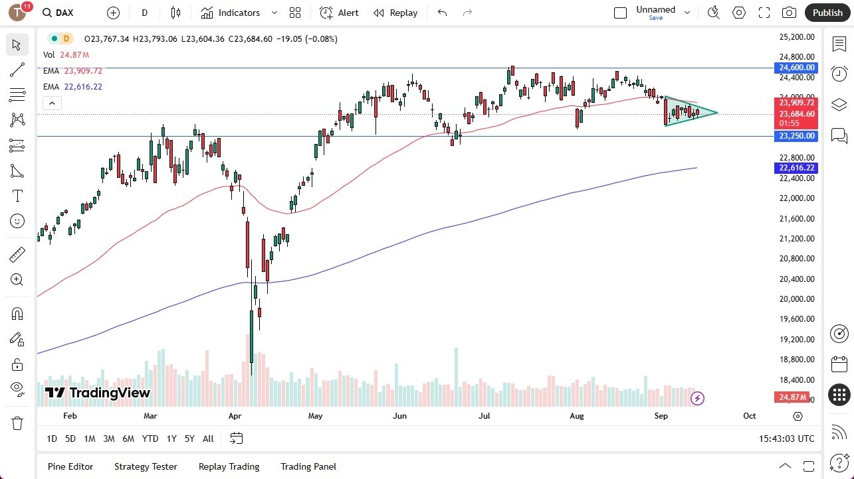Switch to the Strategy Tester tab
The height and width of the screenshot is (479, 854).
point(146,466)
